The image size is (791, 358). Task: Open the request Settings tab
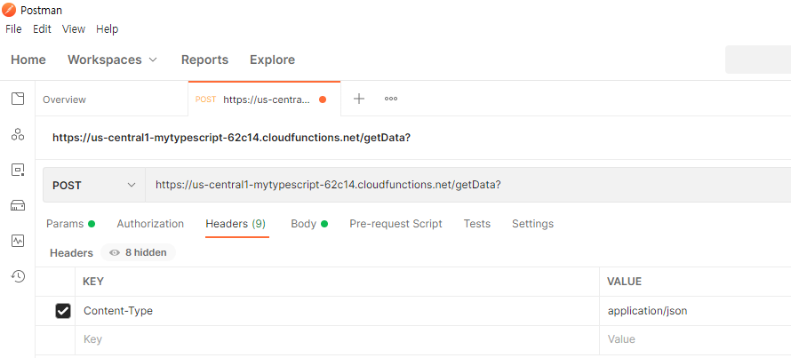pyautogui.click(x=532, y=224)
